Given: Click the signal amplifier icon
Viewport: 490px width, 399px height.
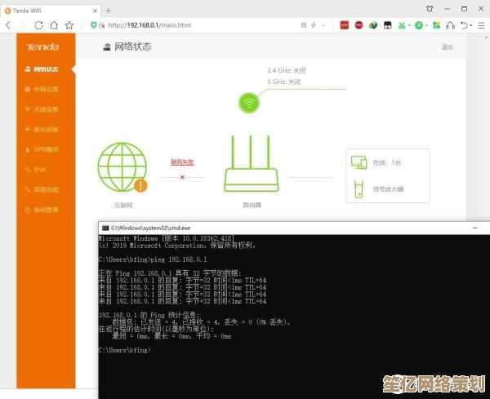Looking at the screenshot, I should pyautogui.click(x=358, y=188).
